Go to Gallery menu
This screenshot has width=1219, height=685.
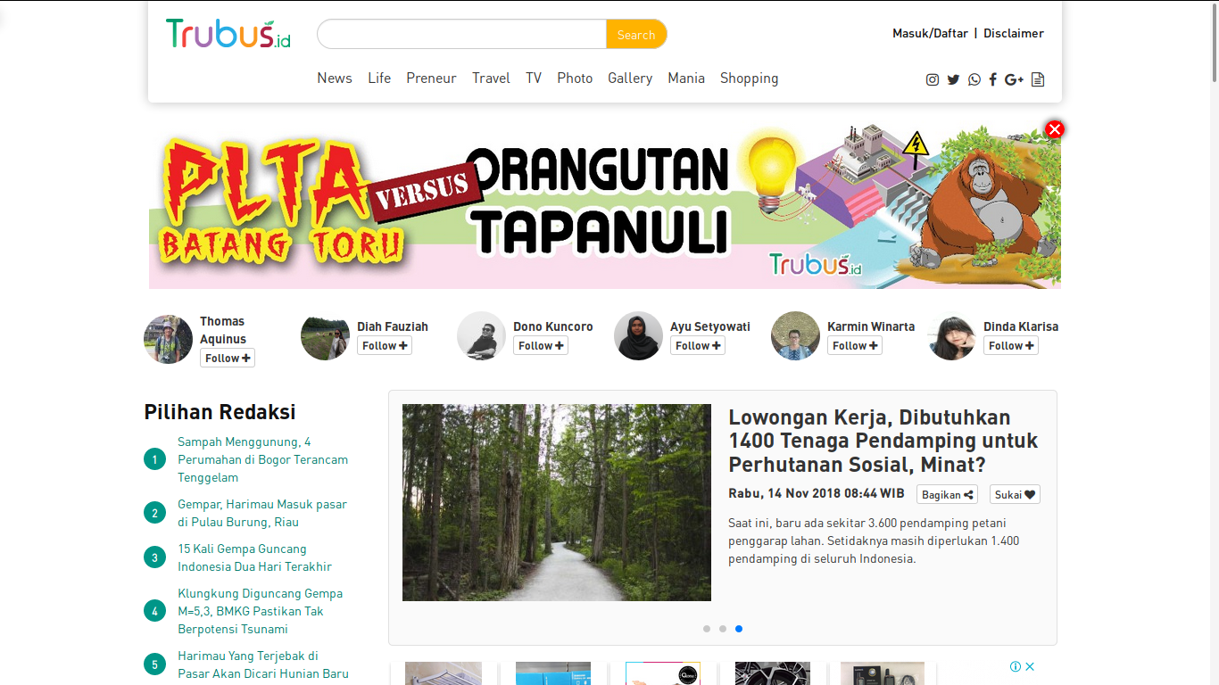(630, 78)
